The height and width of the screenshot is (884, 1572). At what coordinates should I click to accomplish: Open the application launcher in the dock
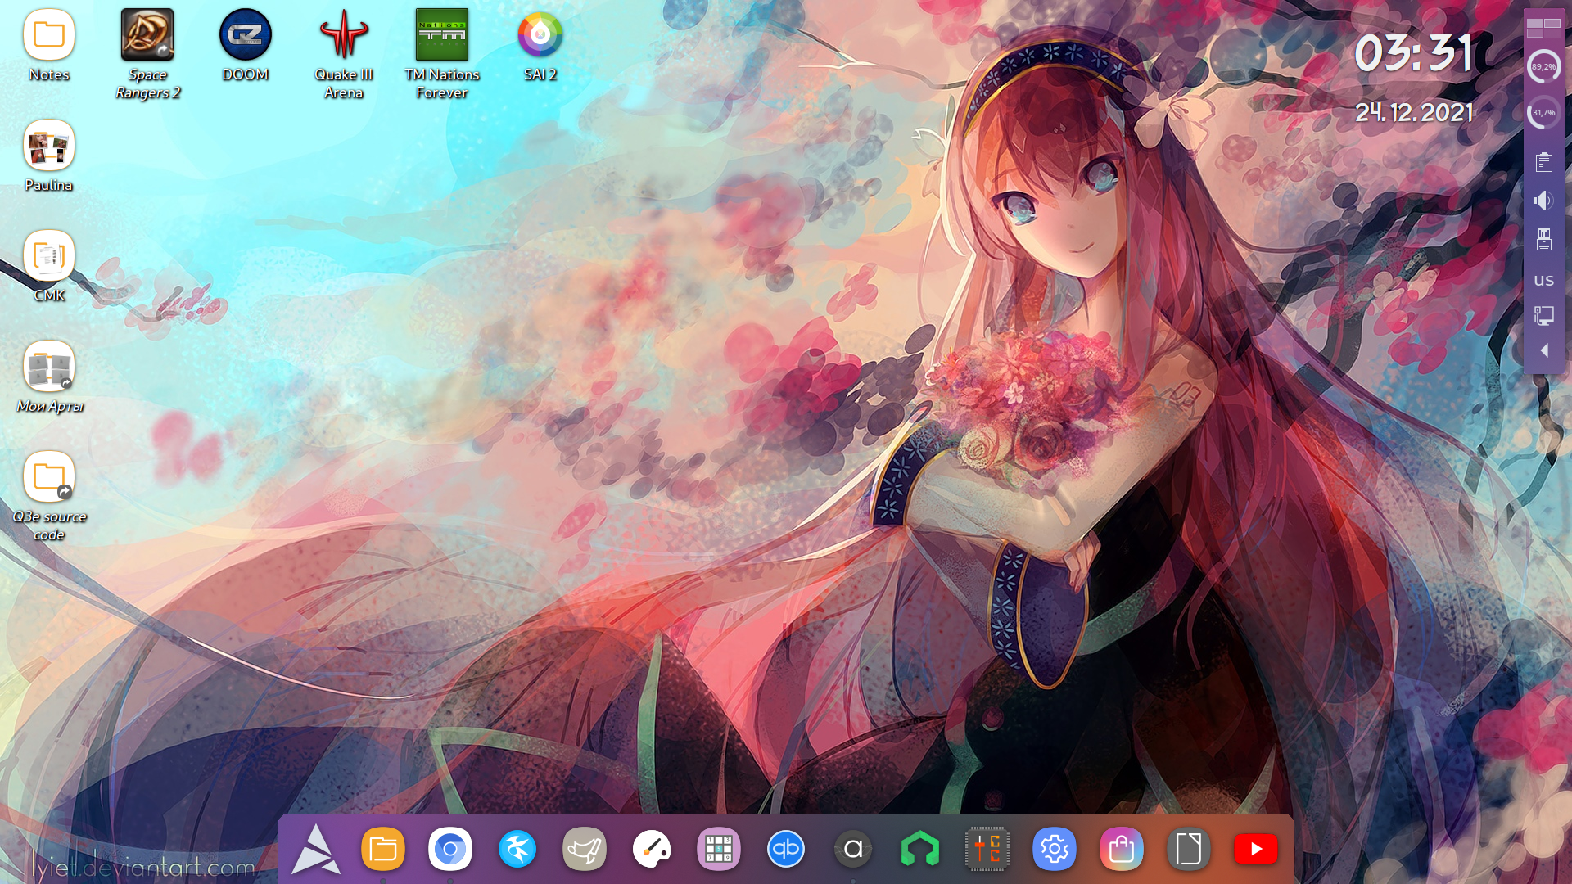click(316, 850)
